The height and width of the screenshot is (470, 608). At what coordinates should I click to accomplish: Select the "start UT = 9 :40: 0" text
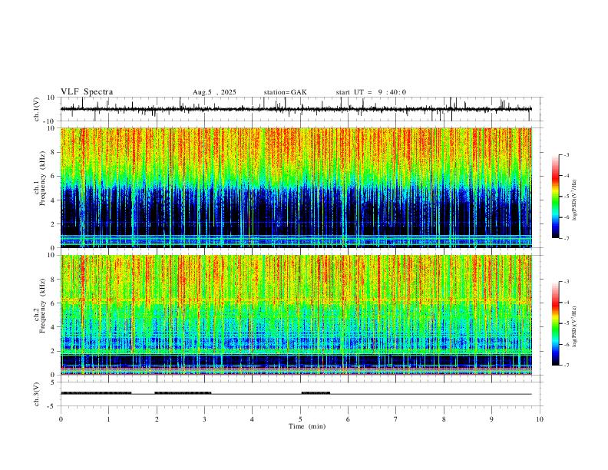371,92
